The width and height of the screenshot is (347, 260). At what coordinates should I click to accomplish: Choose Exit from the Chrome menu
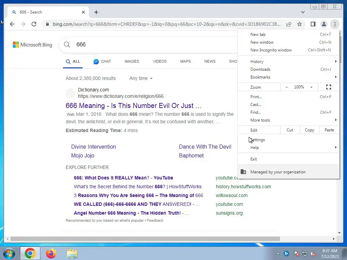[288, 159]
